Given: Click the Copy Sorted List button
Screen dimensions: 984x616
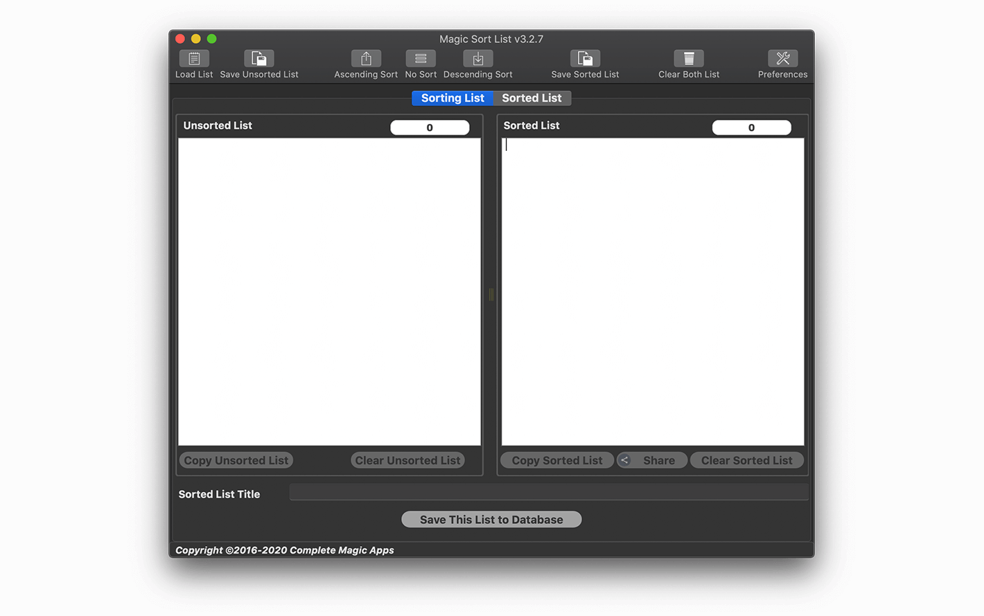Looking at the screenshot, I should tap(557, 460).
